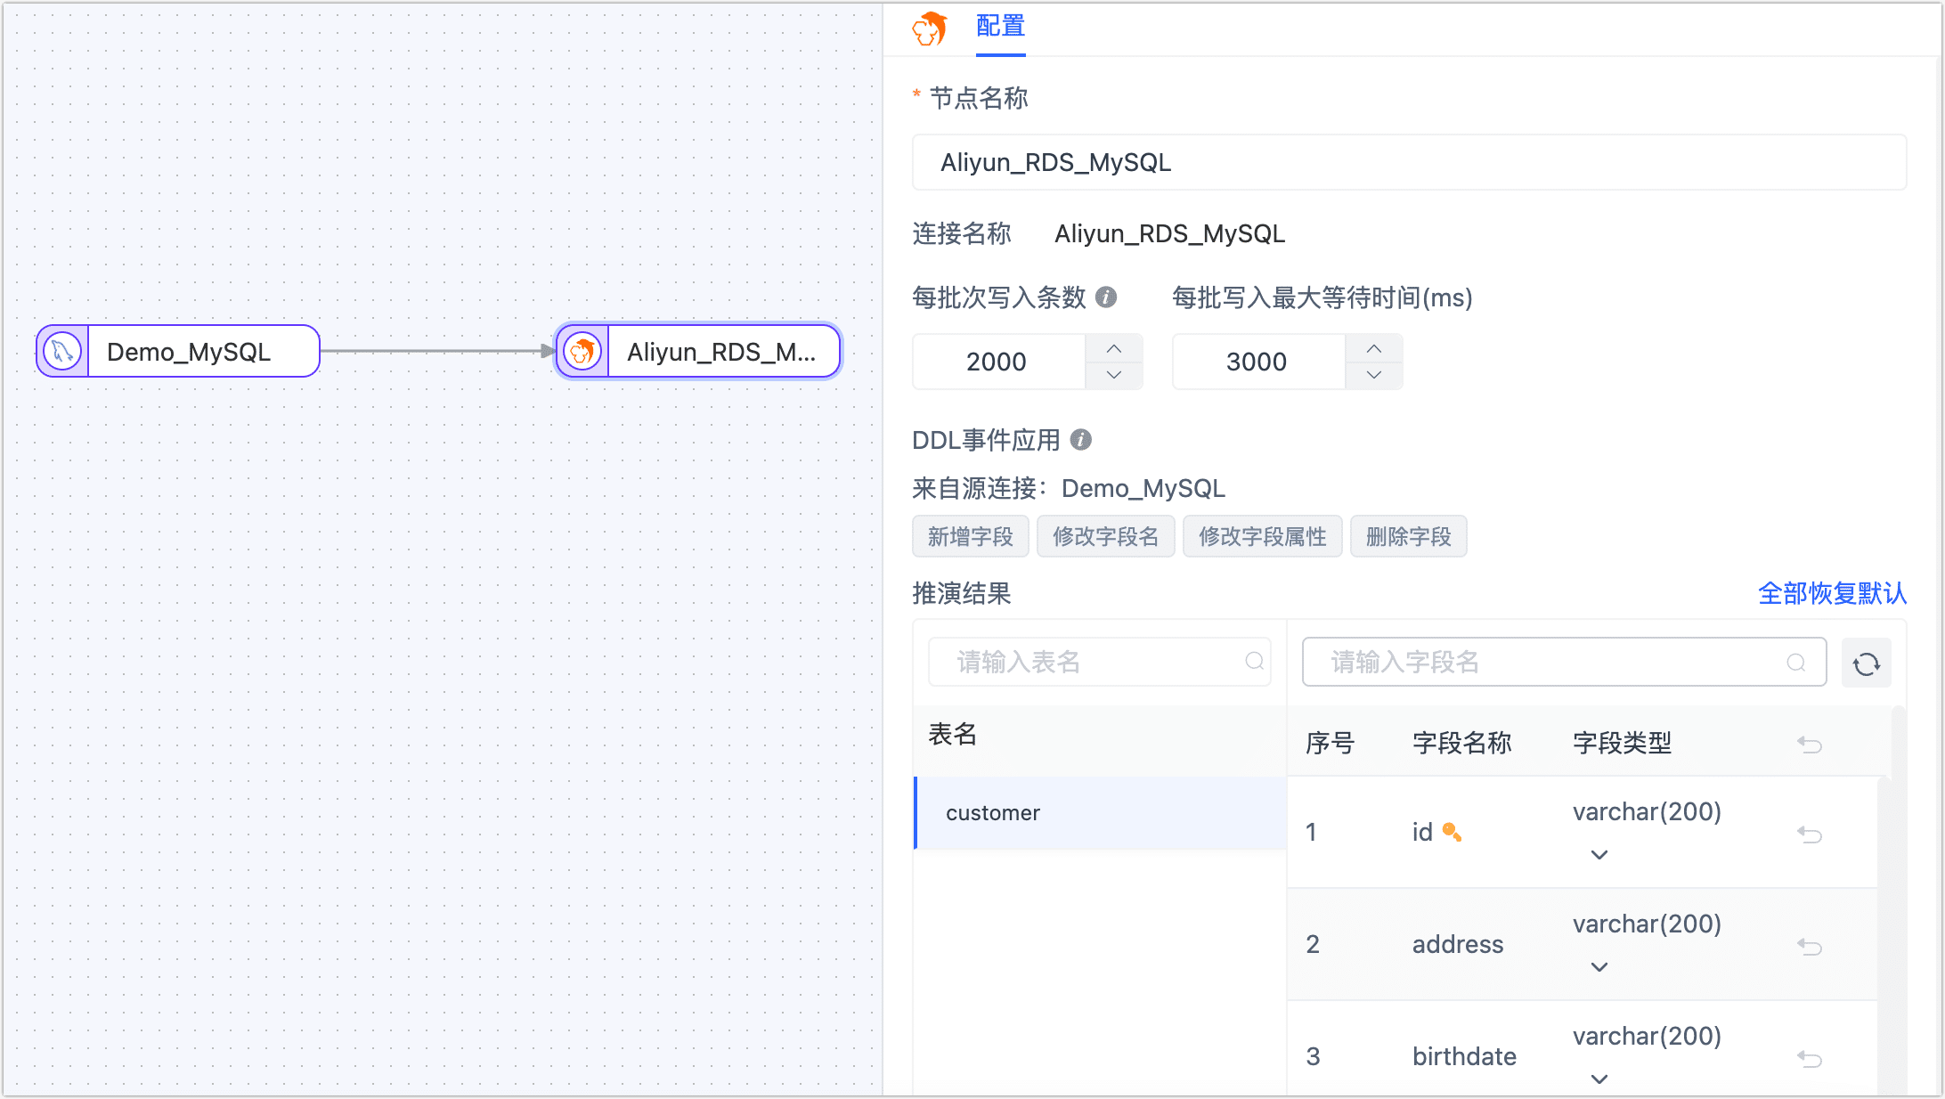
Task: Toggle the 新增字段 DDL event tag
Action: (x=970, y=537)
